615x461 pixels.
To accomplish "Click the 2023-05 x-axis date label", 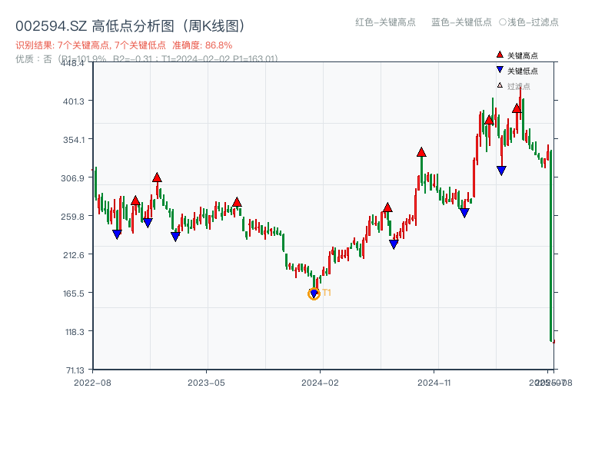I will tap(206, 383).
